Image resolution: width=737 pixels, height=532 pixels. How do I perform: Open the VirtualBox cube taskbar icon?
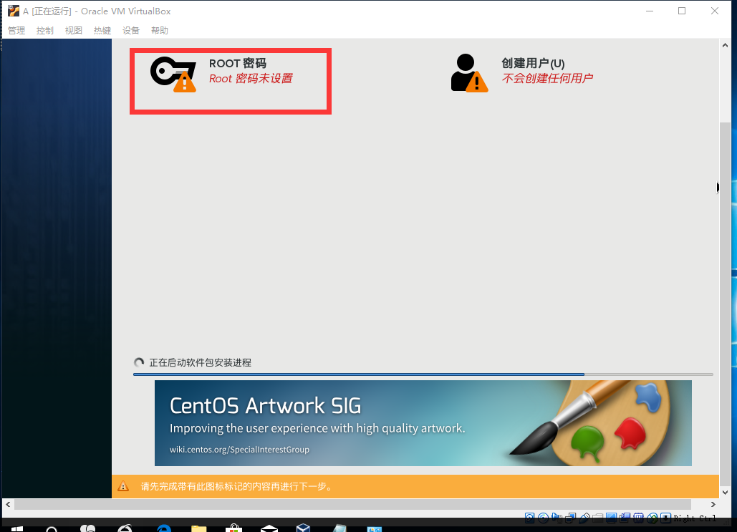(303, 528)
